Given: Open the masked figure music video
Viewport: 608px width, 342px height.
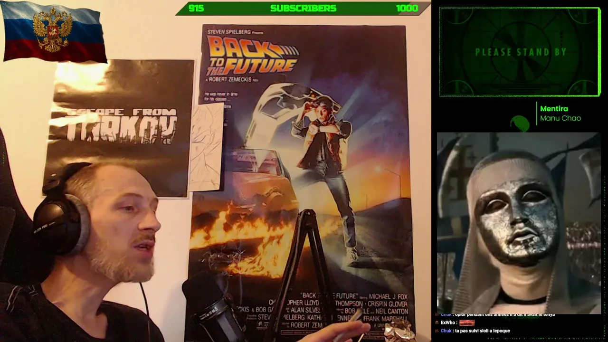Looking at the screenshot, I should (x=519, y=223).
